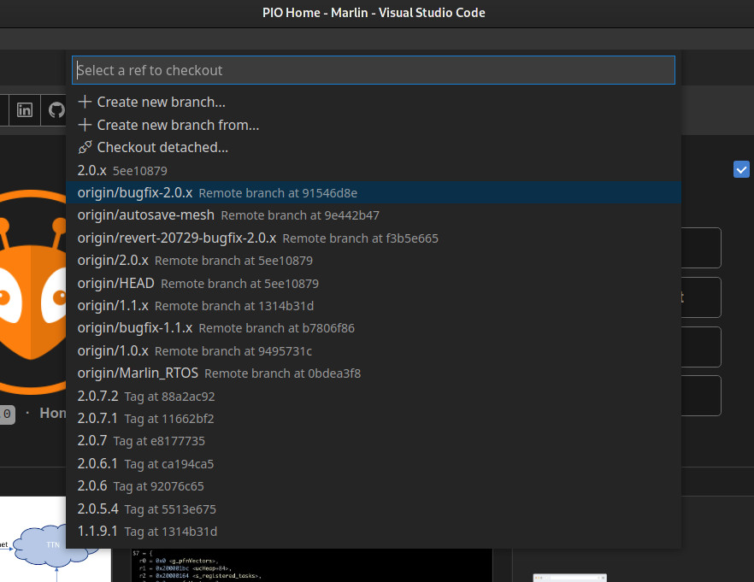This screenshot has width=754, height=582.
Task: Click the plus icon beside Create new branch from...
Action: coord(85,125)
